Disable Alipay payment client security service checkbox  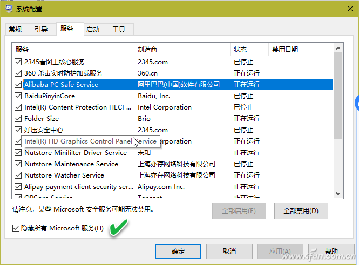[x=18, y=187]
